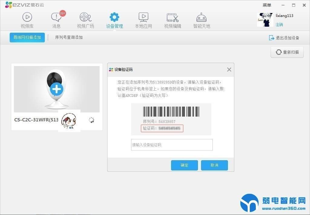Image resolution: width=310 pixels, height=215 pixels.
Task: Click the EZVIZ 萤石云 logo
Action: (x=21, y=5)
